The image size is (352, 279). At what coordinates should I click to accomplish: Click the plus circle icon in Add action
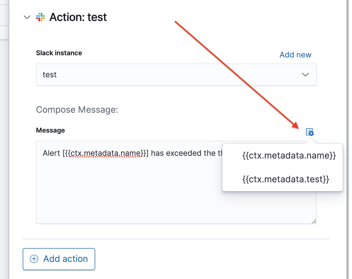coord(34,259)
